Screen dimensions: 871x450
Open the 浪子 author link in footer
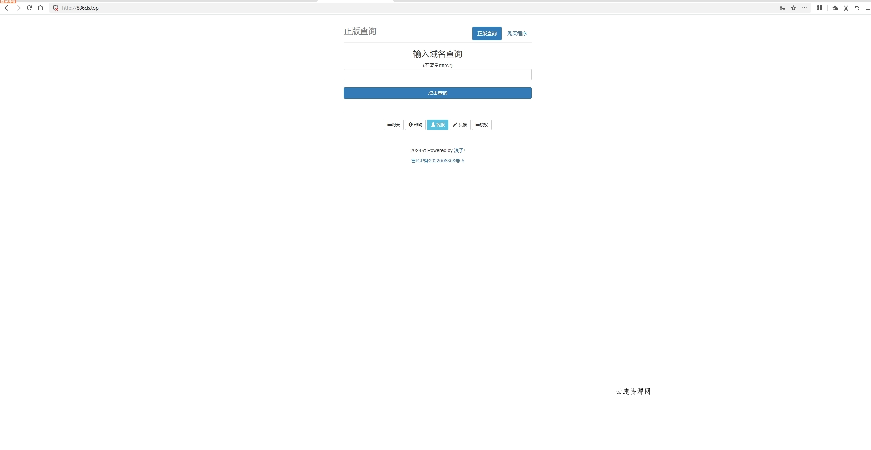pyautogui.click(x=458, y=150)
